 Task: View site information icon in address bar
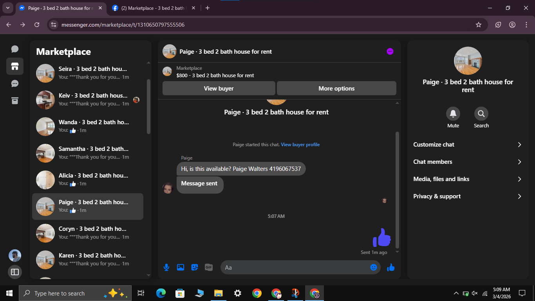54,25
